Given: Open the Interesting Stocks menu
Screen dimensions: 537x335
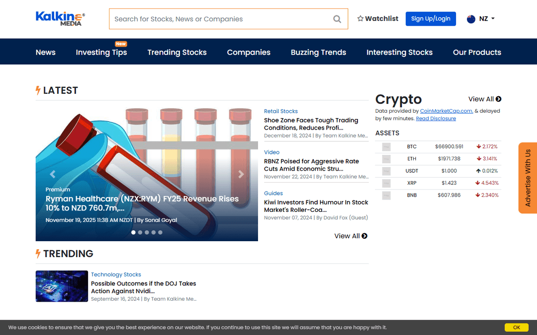Looking at the screenshot, I should 399,52.
